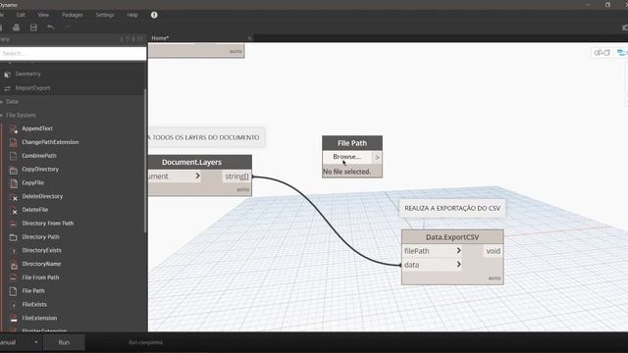Click the string[] output port
This screenshot has height=353, width=628.
[236, 176]
